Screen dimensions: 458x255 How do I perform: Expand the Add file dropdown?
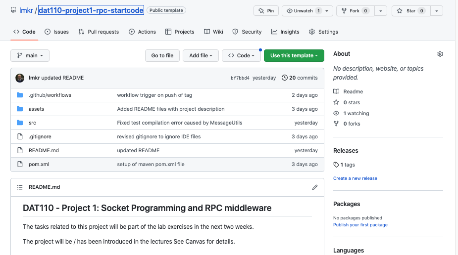click(x=201, y=56)
